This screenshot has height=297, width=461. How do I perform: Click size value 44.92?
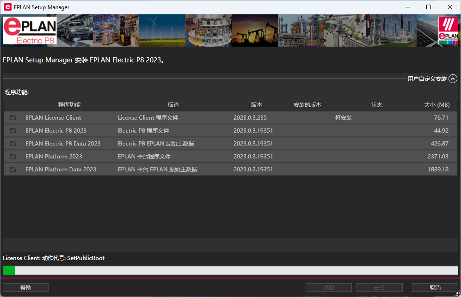(441, 130)
